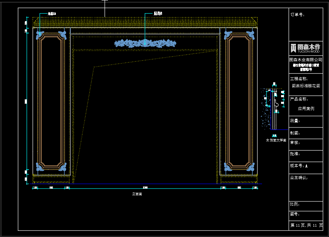329x237 pixels.
Task: Select top-right corner flower of right panel
Action: click(x=250, y=35)
